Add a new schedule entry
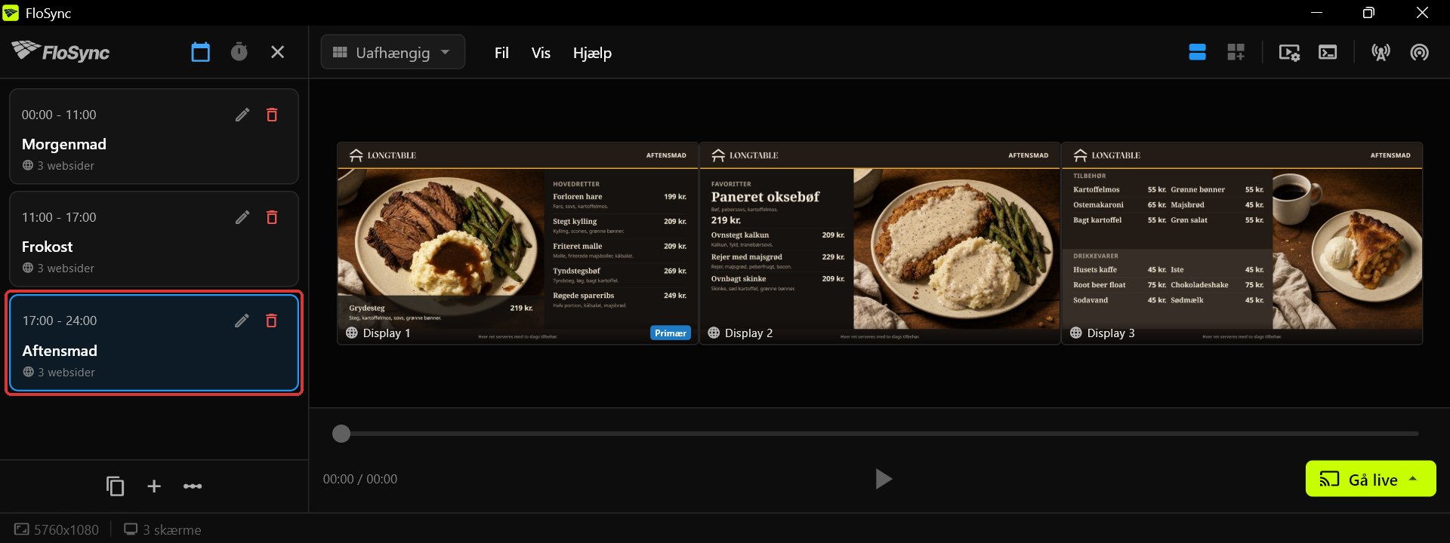Image resolution: width=1450 pixels, height=543 pixels. (154, 486)
